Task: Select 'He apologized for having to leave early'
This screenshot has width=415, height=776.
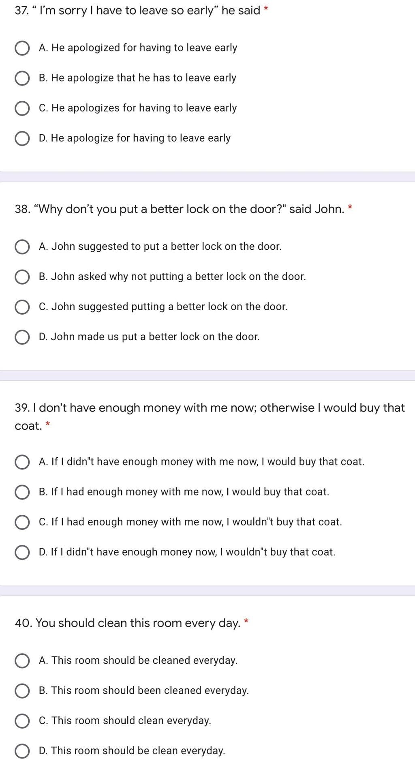Action: 22,48
